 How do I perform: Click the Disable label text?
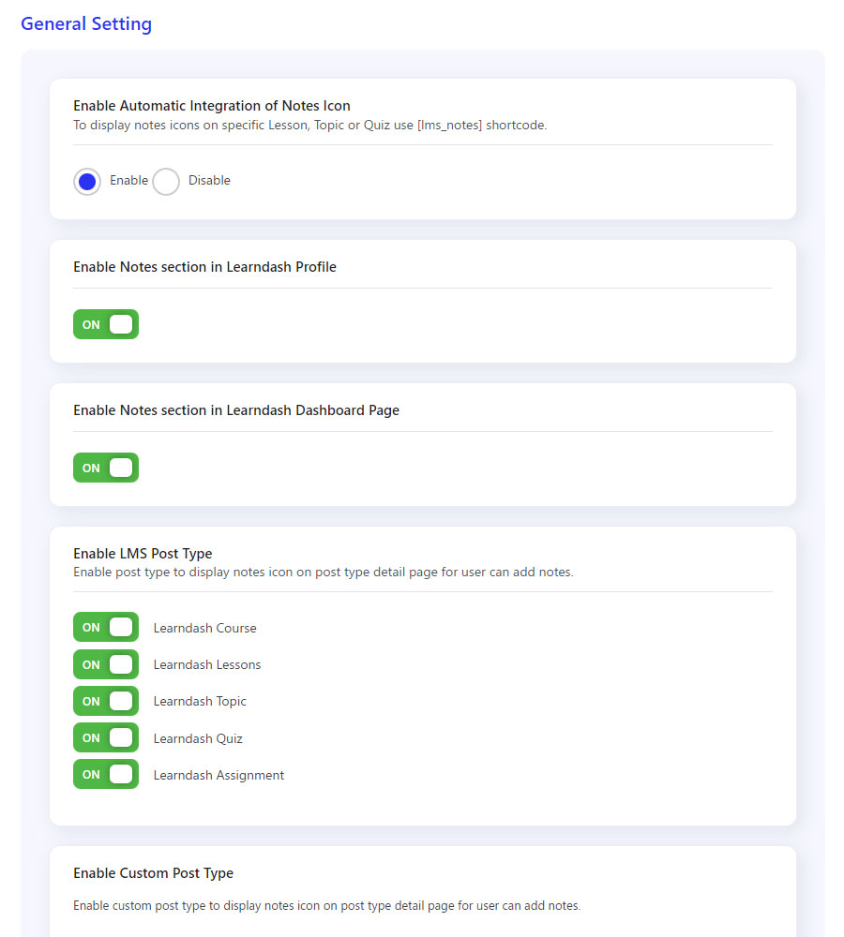tap(209, 180)
